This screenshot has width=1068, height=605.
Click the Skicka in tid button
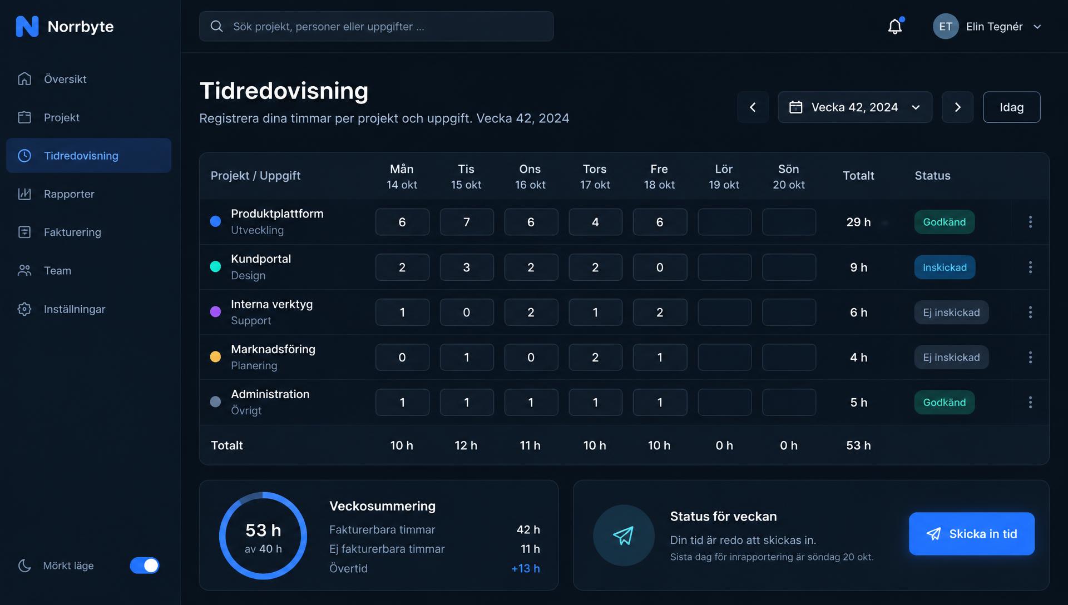[972, 534]
